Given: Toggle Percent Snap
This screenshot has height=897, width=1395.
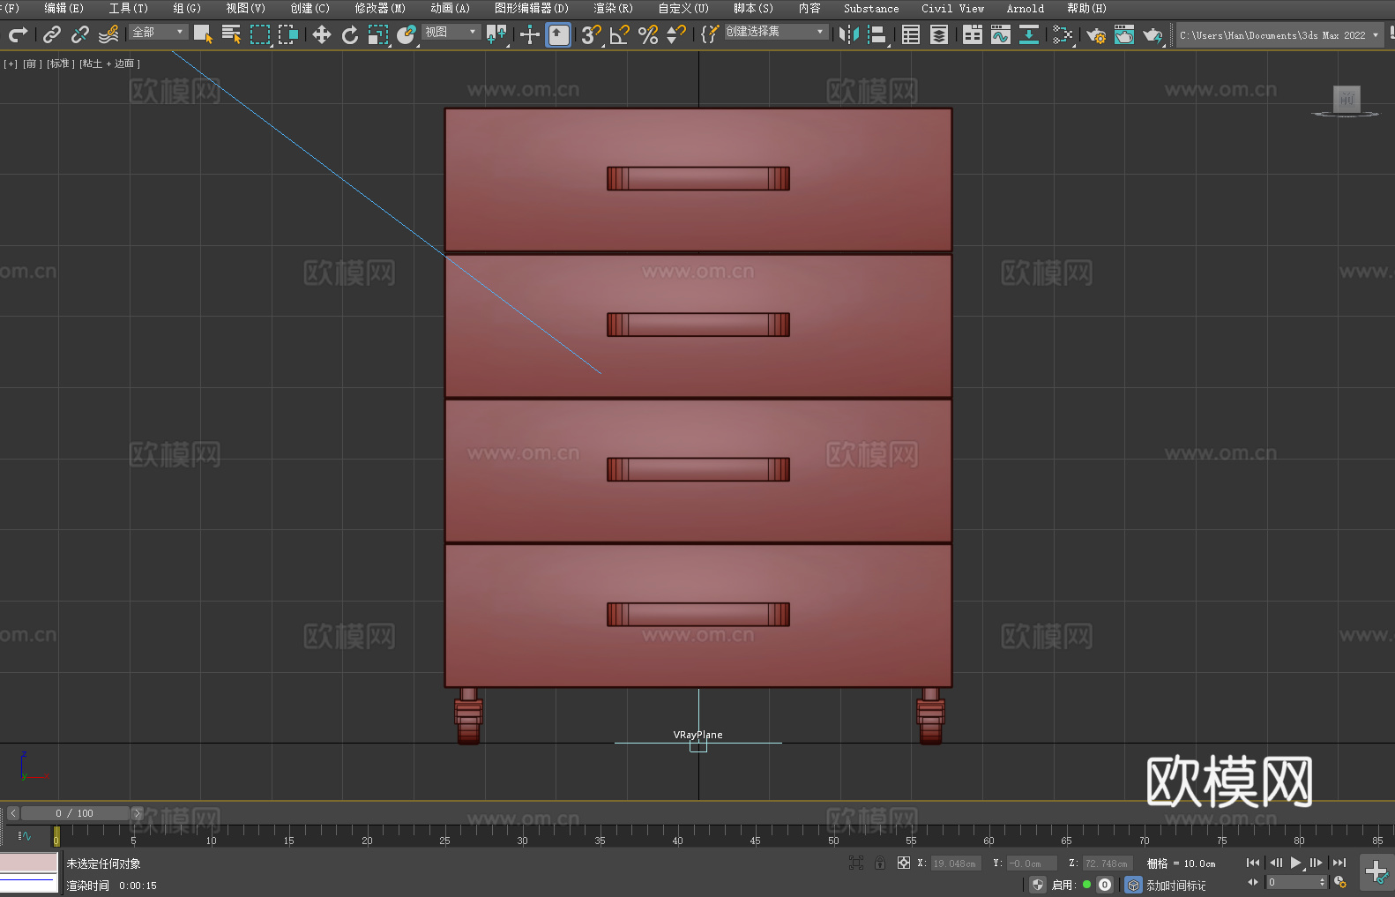Looking at the screenshot, I should [x=648, y=34].
